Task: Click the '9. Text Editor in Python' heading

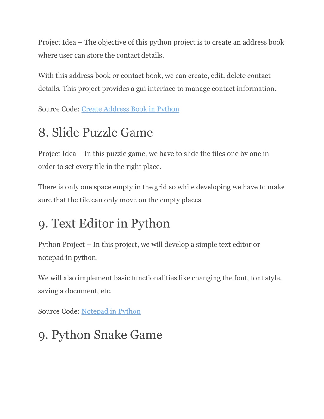Action: coord(104,224)
